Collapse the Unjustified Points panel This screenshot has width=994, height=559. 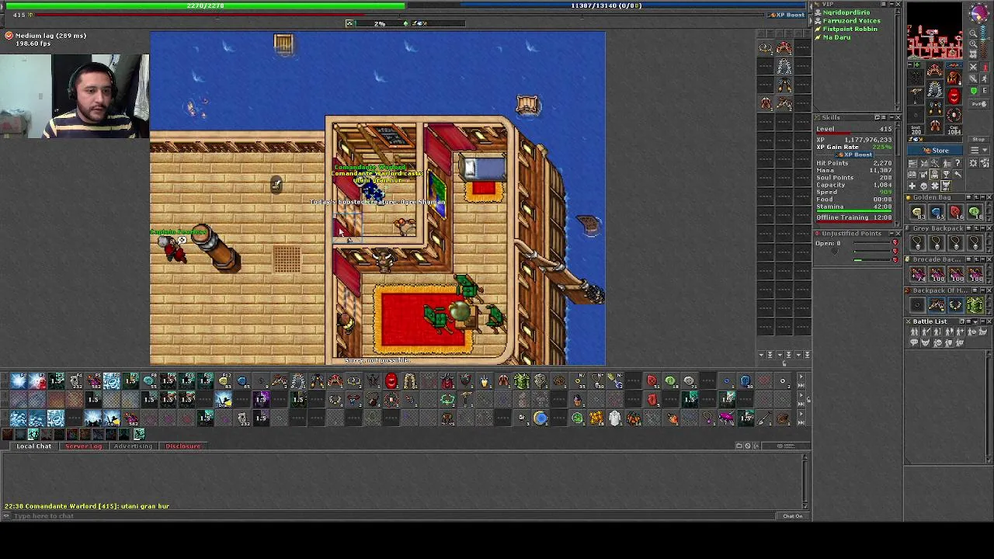890,233
